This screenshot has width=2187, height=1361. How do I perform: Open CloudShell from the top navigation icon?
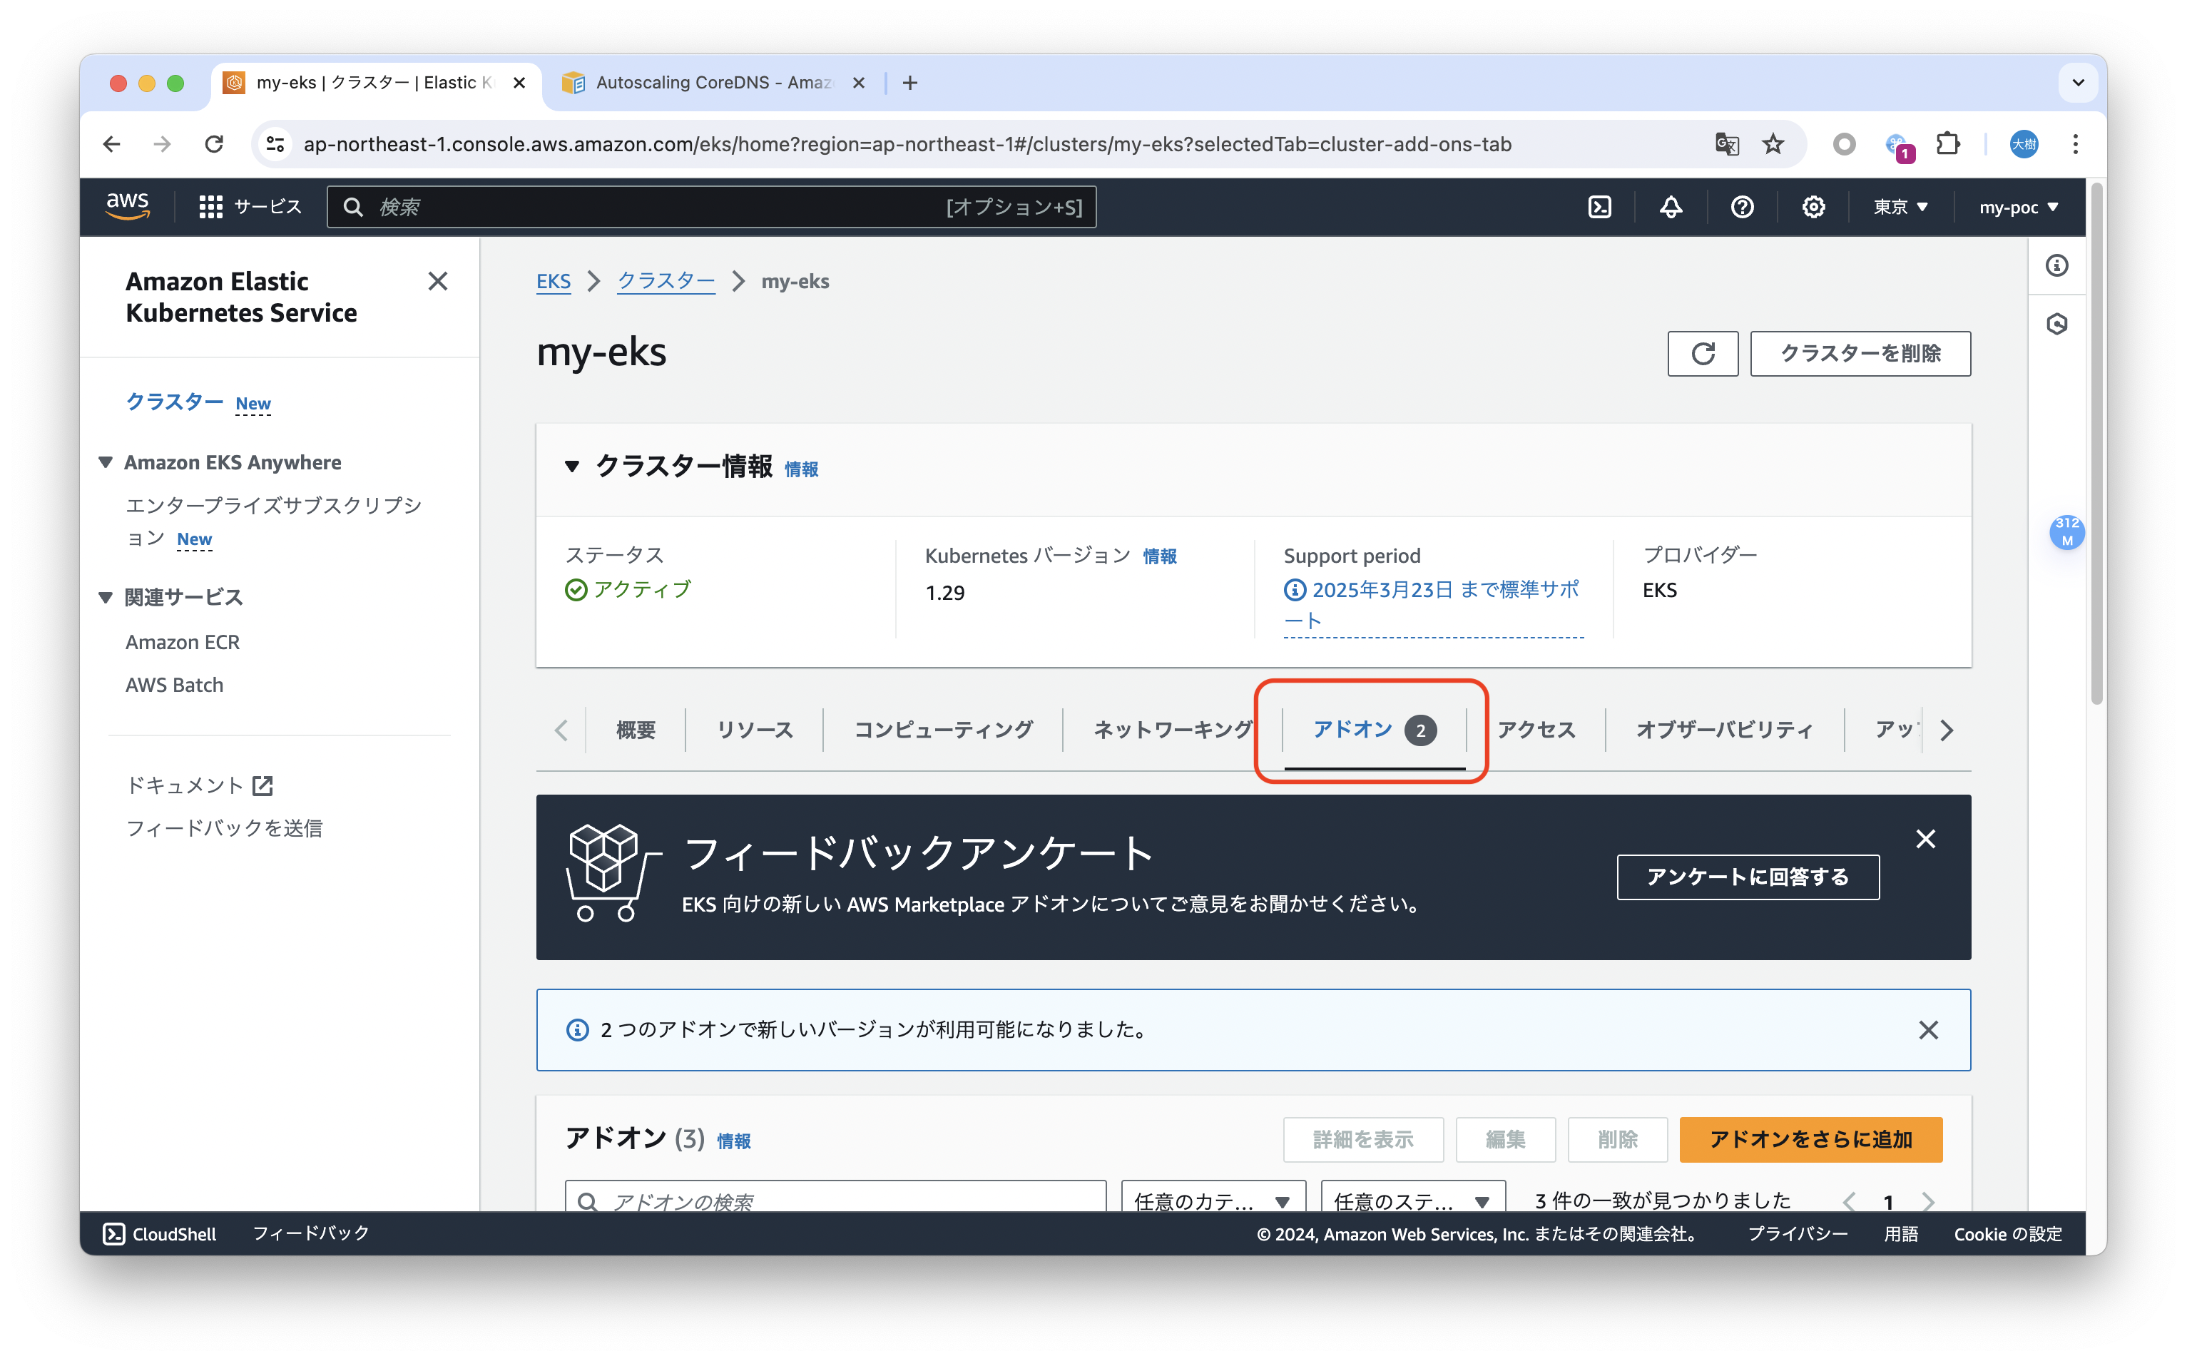[1599, 207]
